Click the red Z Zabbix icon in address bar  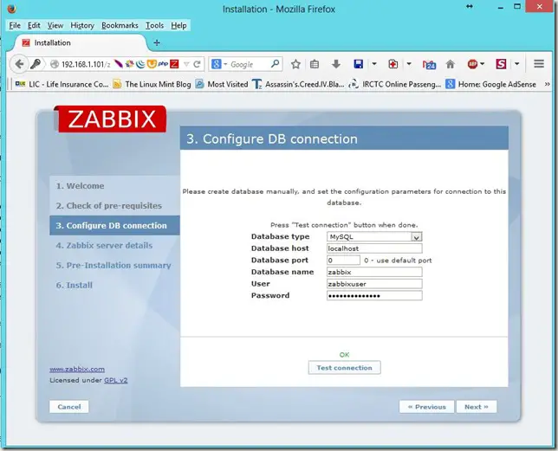[174, 64]
